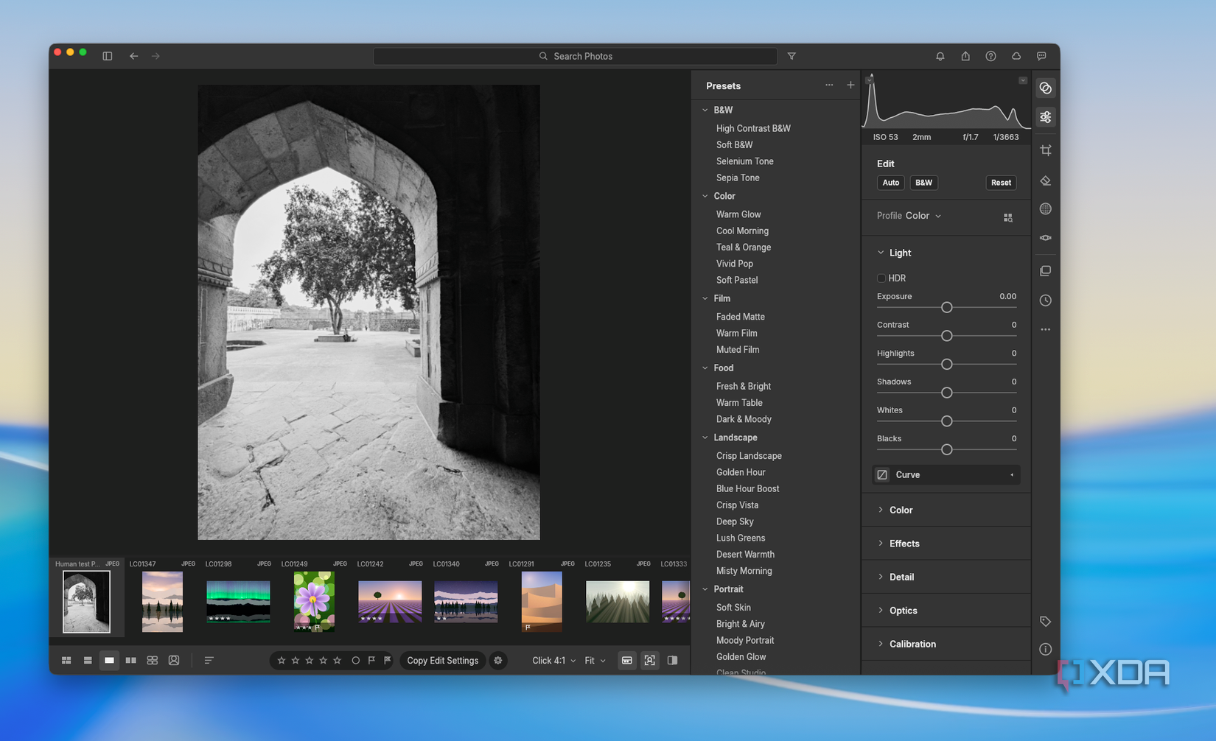Viewport: 1216px width, 741px height.
Task: Click the Exposure slider handle
Action: tap(946, 307)
